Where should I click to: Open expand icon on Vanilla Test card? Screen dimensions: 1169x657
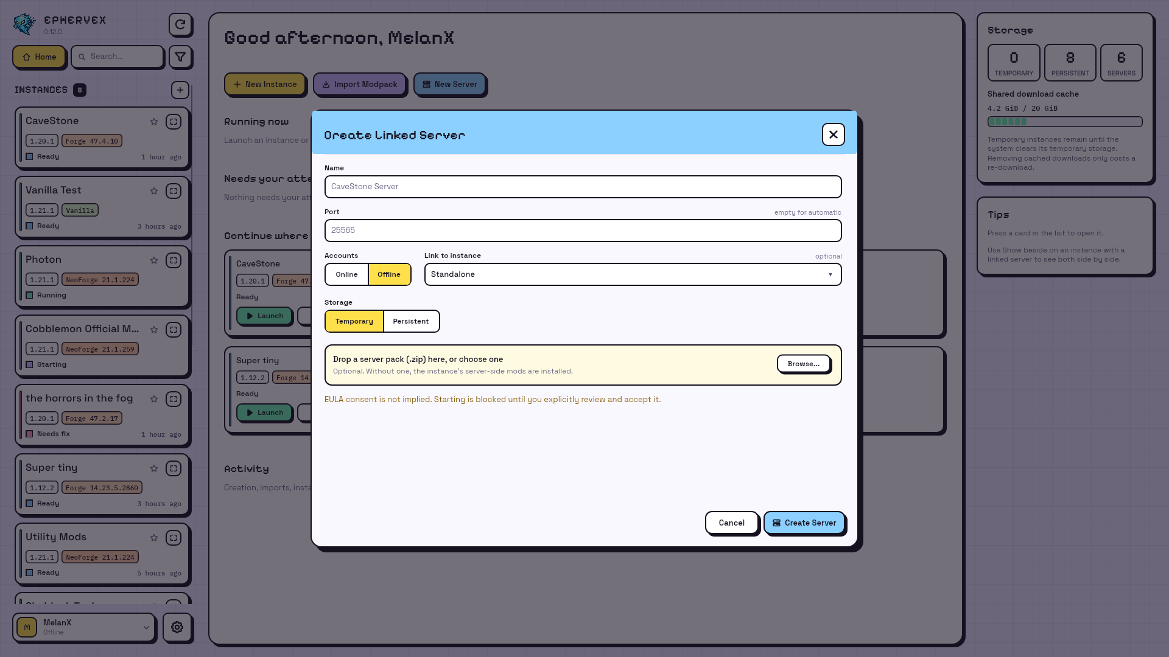(174, 191)
